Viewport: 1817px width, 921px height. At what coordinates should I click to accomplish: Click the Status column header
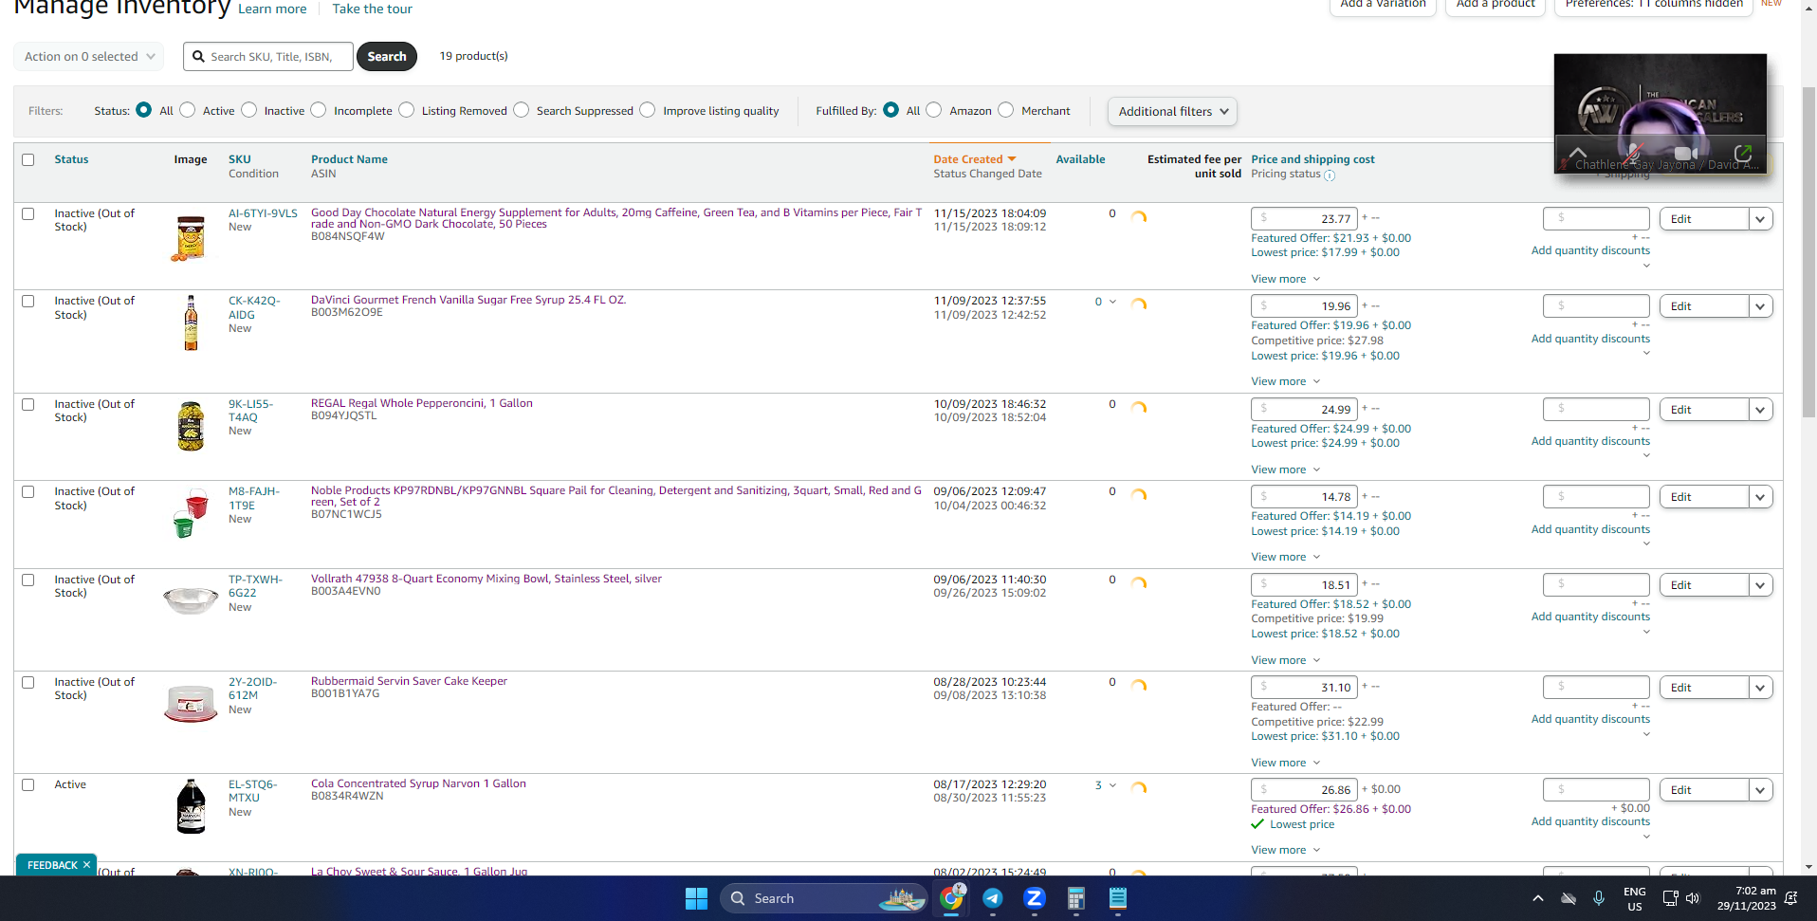coord(71,160)
